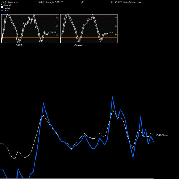This screenshot has height=179, width=179.
Task: Select the 'Fast K' legend label
Action: coord(6,8)
